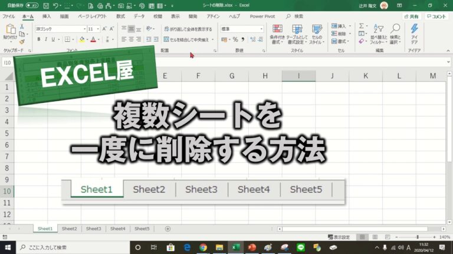Open Google Chrome from the taskbar
Image resolution: width=453 pixels, height=254 pixels.
203,248
